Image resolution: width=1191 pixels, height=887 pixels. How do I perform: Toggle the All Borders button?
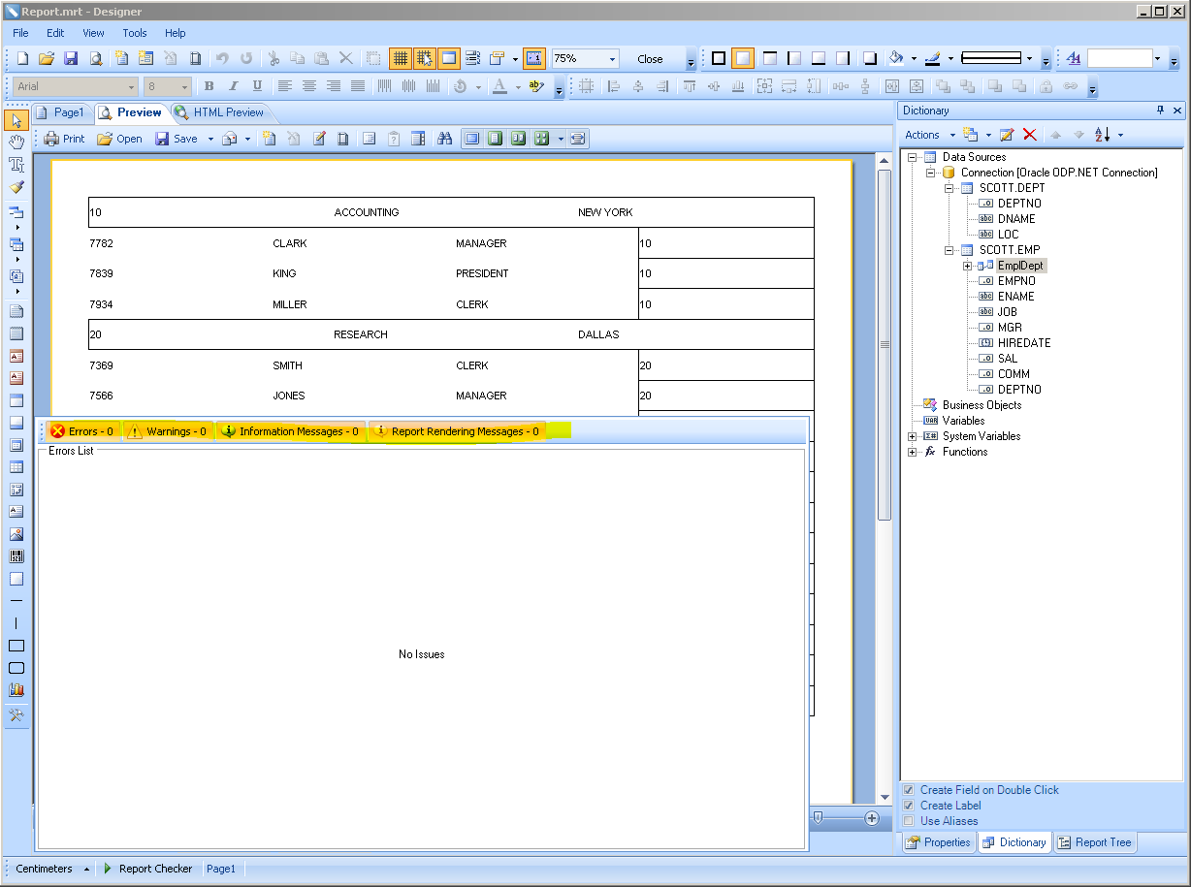(x=719, y=59)
